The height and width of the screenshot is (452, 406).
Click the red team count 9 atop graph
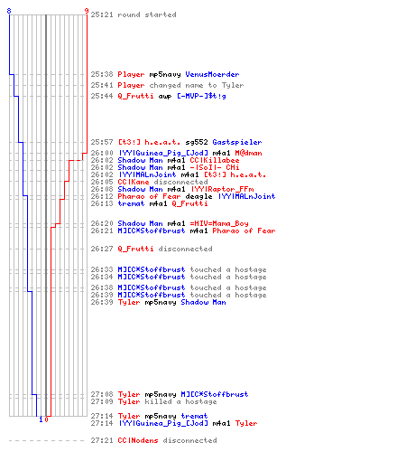87,11
